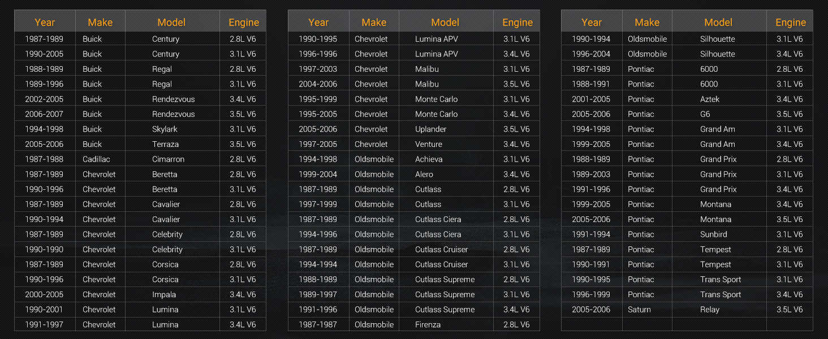Select 3.5L V6 in the Pontiac G6 row
Screen dimensions: 828x339
click(790, 114)
